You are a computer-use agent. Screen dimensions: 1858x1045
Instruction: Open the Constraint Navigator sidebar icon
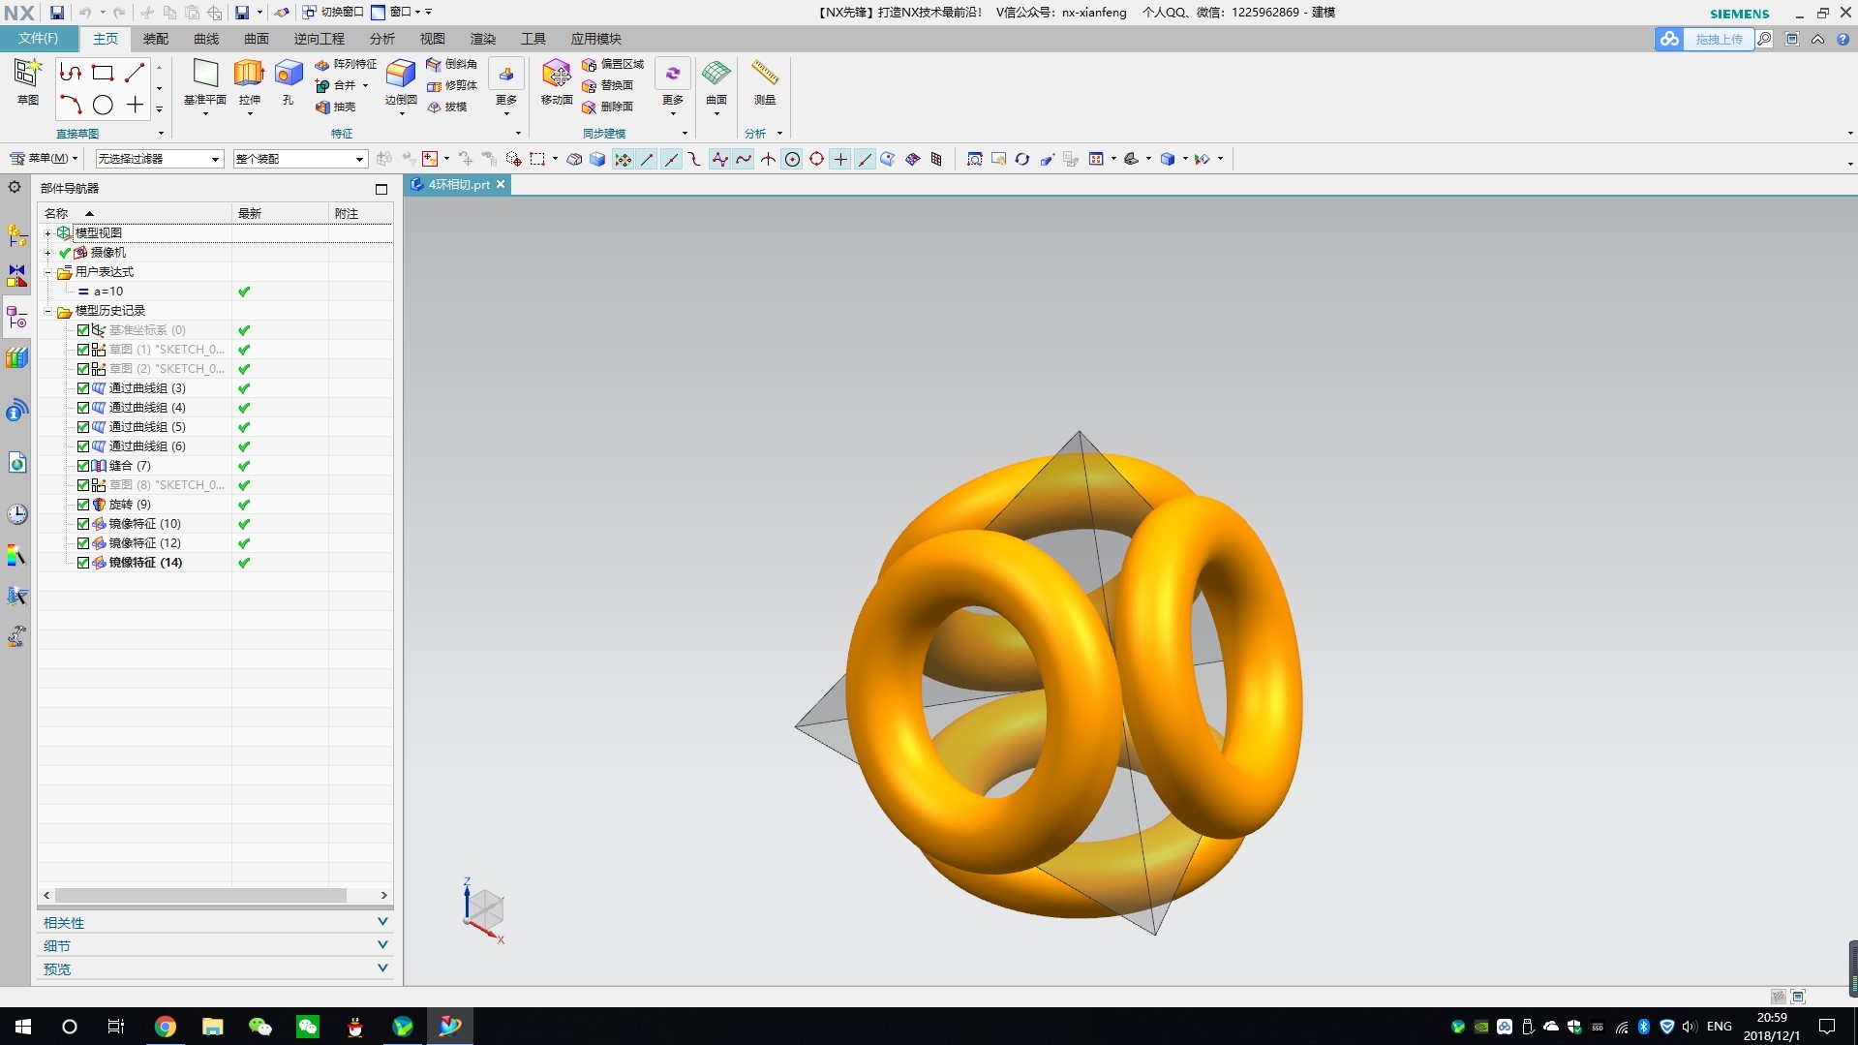(x=17, y=276)
